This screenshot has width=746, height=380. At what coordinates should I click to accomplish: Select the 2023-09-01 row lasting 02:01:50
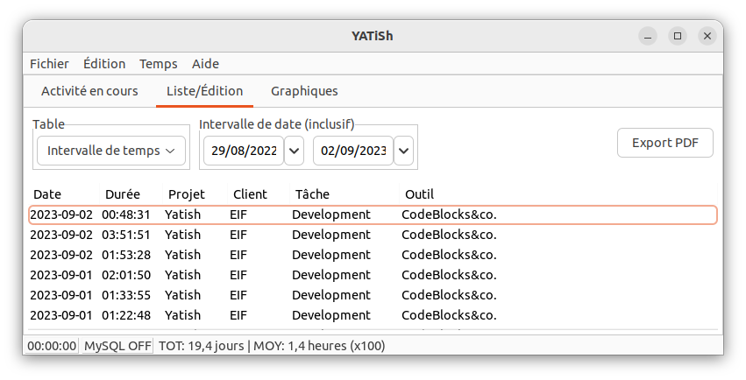pos(373,275)
